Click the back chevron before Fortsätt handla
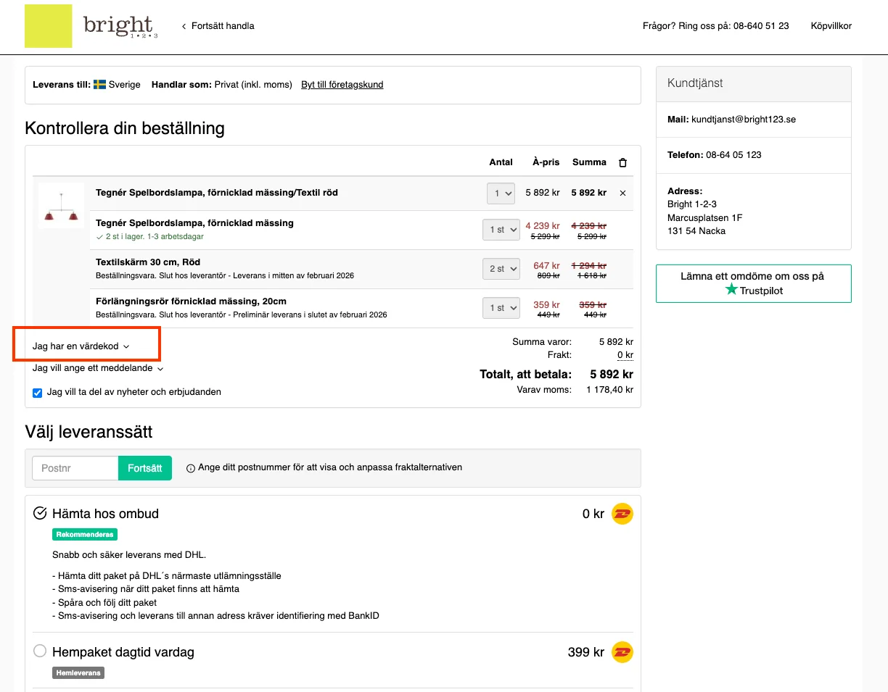Viewport: 888px width, 692px height. pos(184,26)
